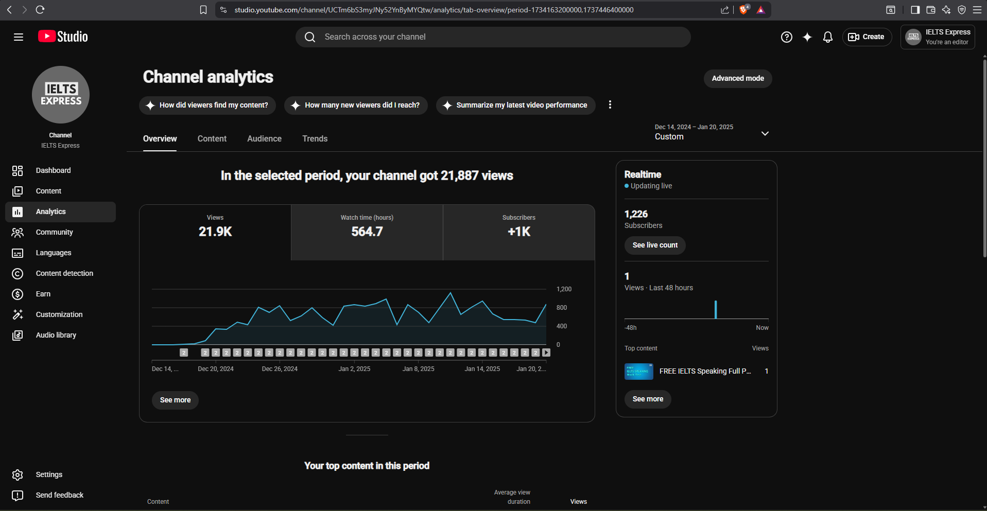Image resolution: width=987 pixels, height=511 pixels.
Task: Click "Summarize my latest video performance" chip
Action: [515, 105]
